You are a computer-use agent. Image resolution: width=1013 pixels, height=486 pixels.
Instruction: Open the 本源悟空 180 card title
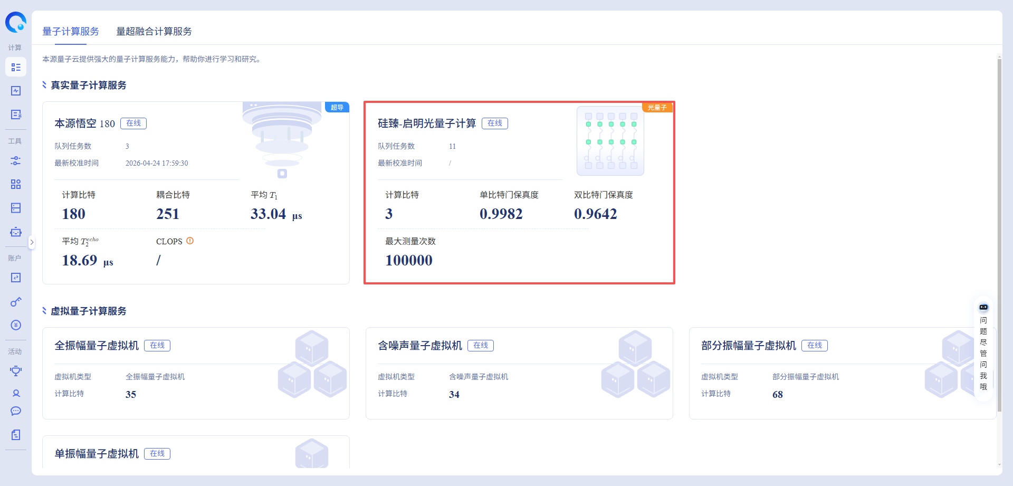tap(84, 123)
